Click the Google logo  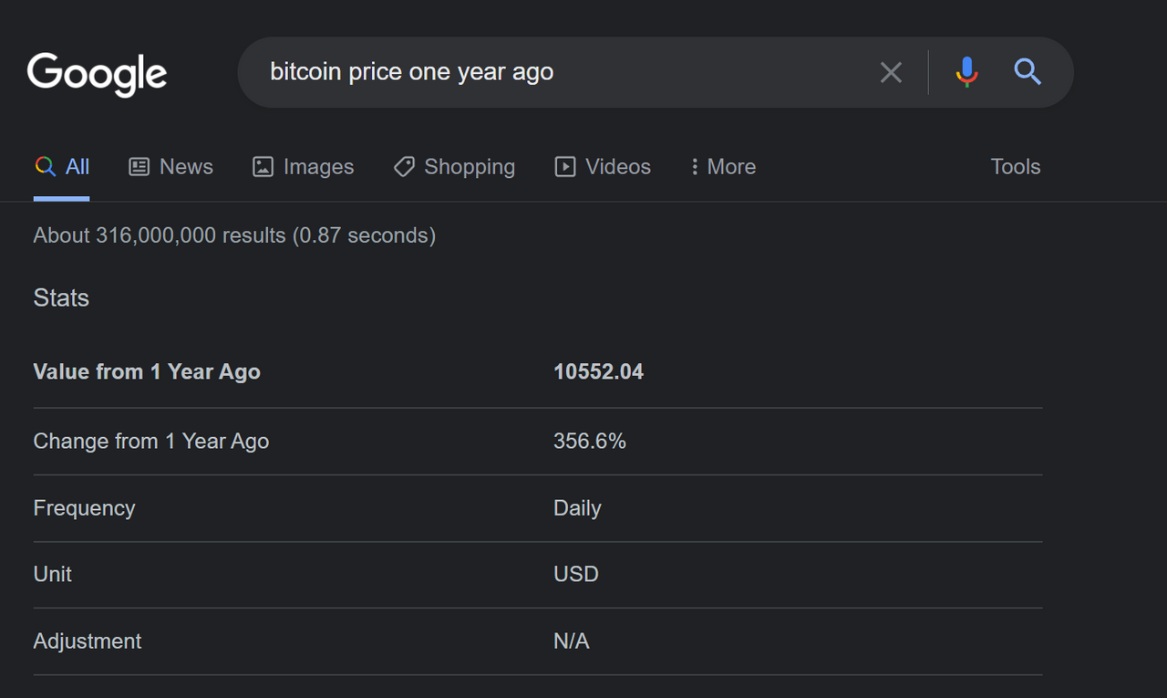97,73
